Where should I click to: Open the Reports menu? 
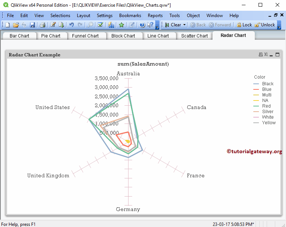(x=155, y=16)
